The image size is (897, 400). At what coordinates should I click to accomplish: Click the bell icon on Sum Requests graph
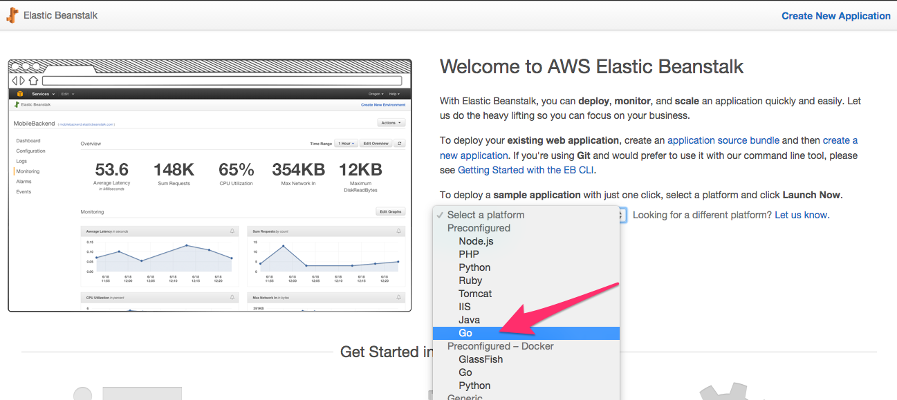click(399, 231)
